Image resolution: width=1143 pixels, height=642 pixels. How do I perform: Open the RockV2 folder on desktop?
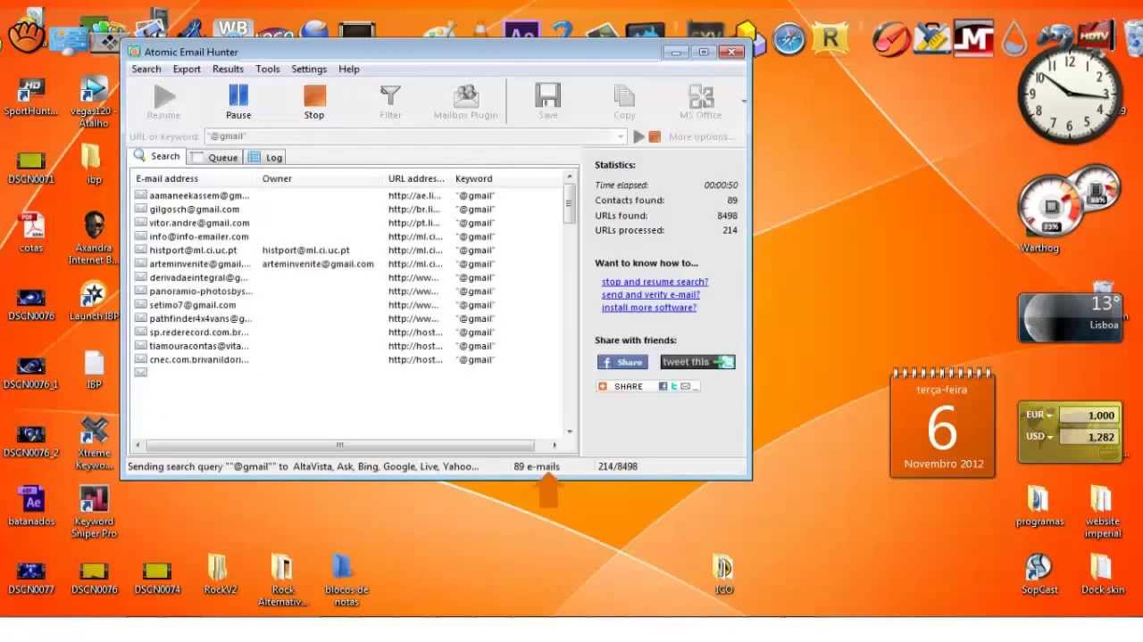click(x=220, y=575)
